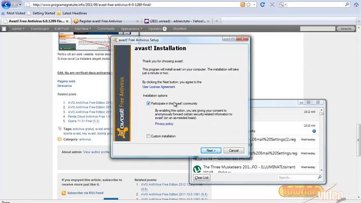Open Updates in the admin bar
Screen dimensions: 361x203
pos(157,29)
